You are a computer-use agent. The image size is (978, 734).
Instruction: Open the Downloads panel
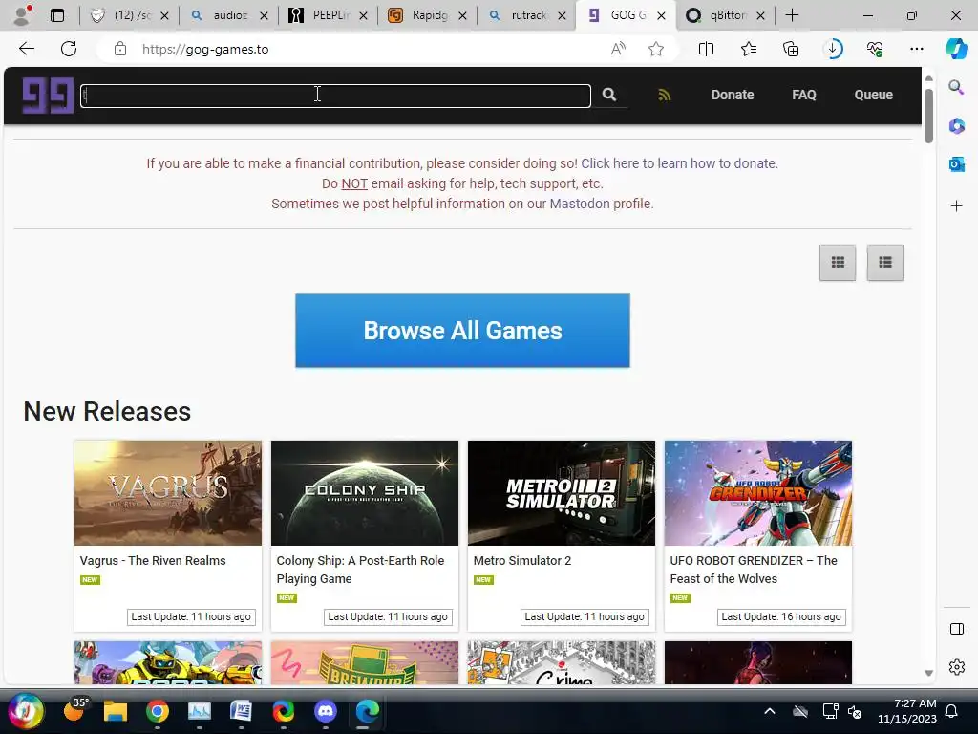833,49
